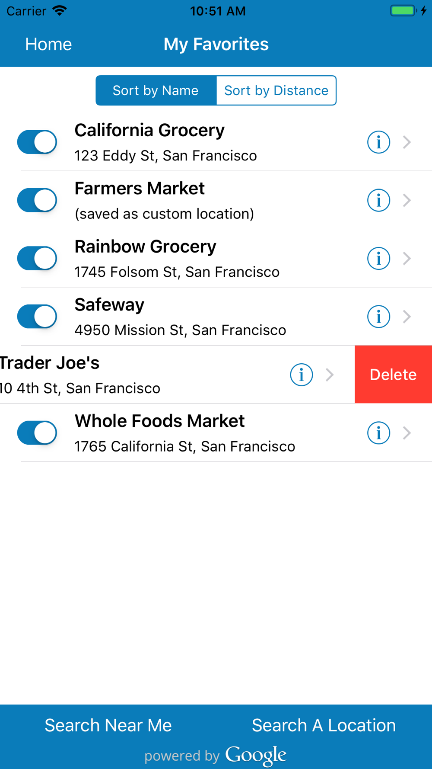Show info for Rainbow Grocery
This screenshot has width=432, height=769.
pos(378,258)
